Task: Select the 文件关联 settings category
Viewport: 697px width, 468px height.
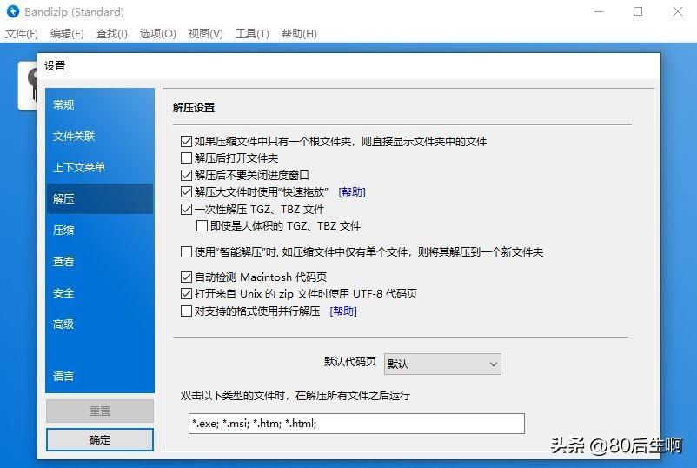Action: coord(100,136)
